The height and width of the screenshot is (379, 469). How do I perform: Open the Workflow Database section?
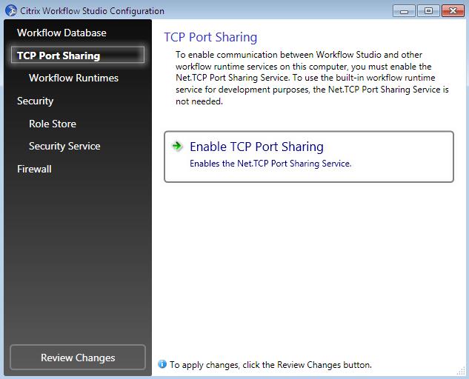click(x=61, y=33)
